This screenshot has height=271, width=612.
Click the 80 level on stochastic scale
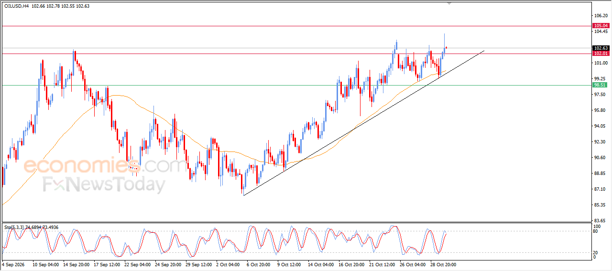pos(596,231)
